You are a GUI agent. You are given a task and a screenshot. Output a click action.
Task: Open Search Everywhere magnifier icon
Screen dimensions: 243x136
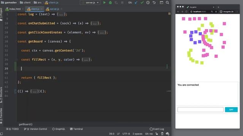pos(167,3)
